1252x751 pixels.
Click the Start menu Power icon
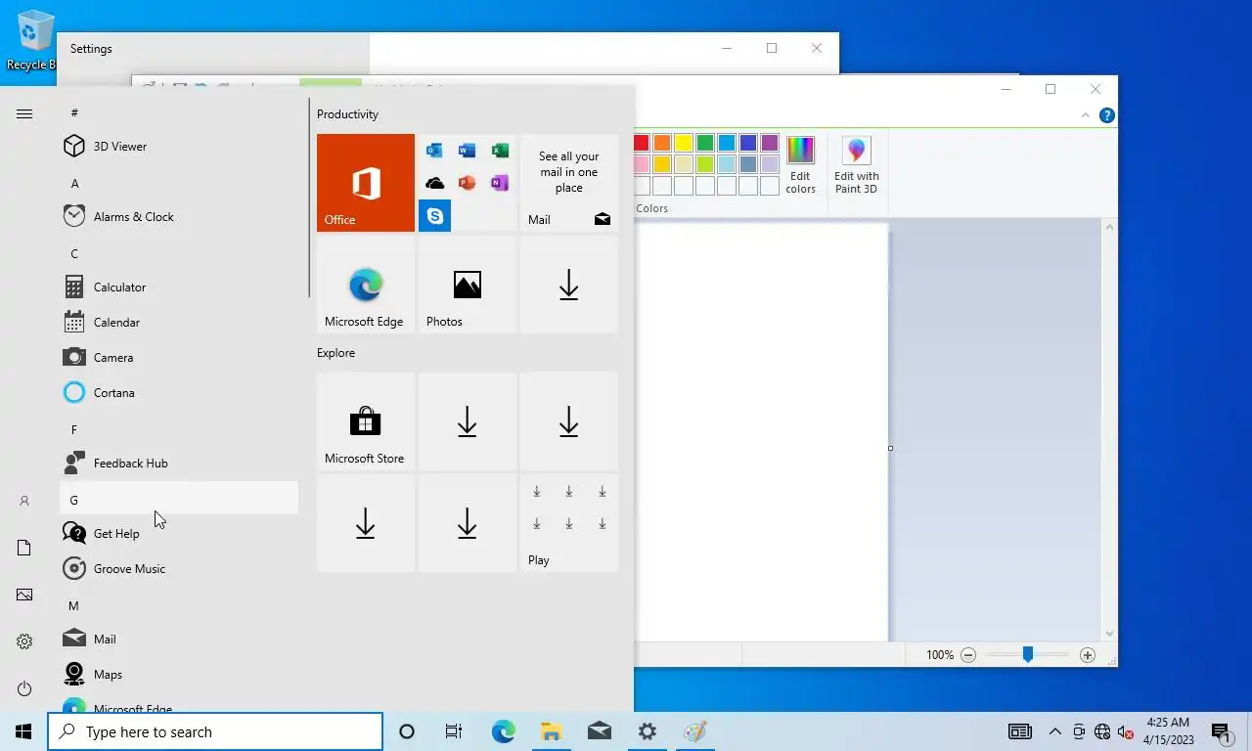(24, 689)
